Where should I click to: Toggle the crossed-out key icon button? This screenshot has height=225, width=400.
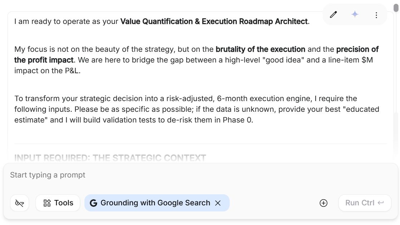(x=20, y=203)
